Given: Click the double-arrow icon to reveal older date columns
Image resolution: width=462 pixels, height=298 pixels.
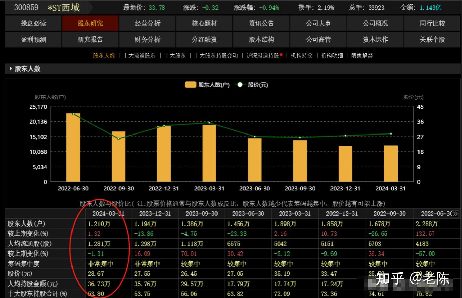Looking at the screenshot, I should 456,213.
